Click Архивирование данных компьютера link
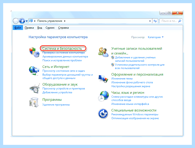This screenshot has height=148, width=195. (x=65, y=56)
